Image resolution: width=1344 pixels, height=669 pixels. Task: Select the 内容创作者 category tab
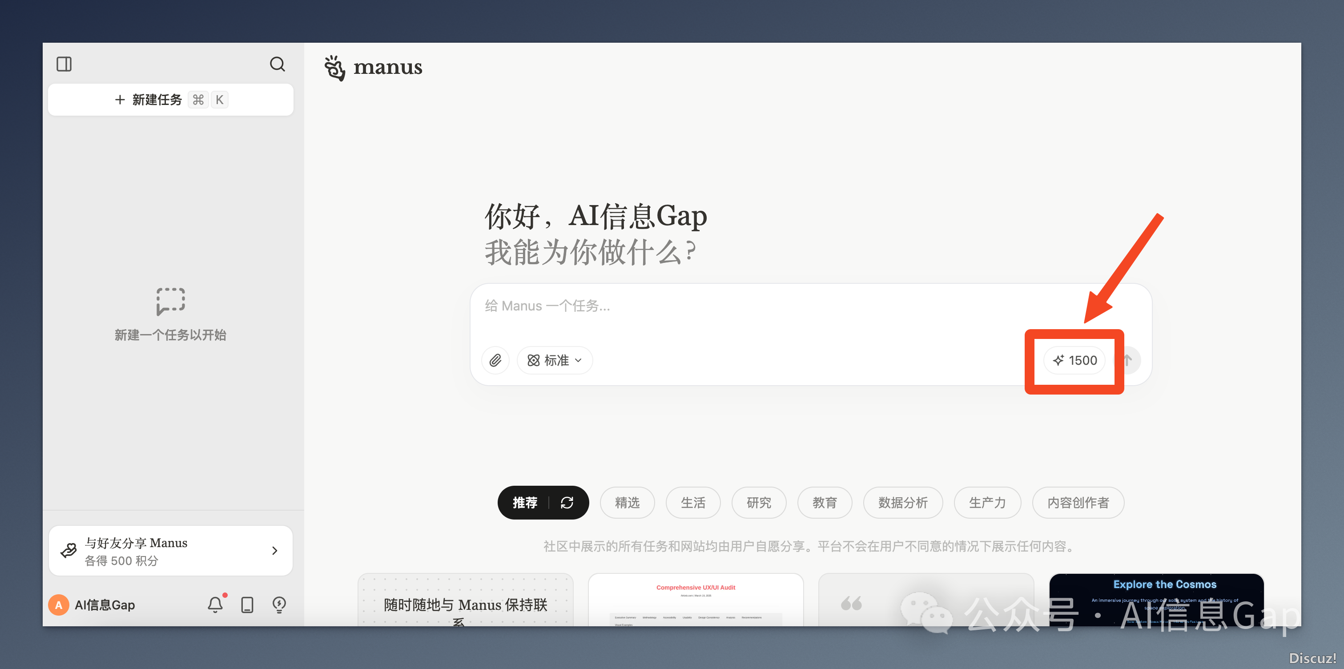pos(1078,503)
